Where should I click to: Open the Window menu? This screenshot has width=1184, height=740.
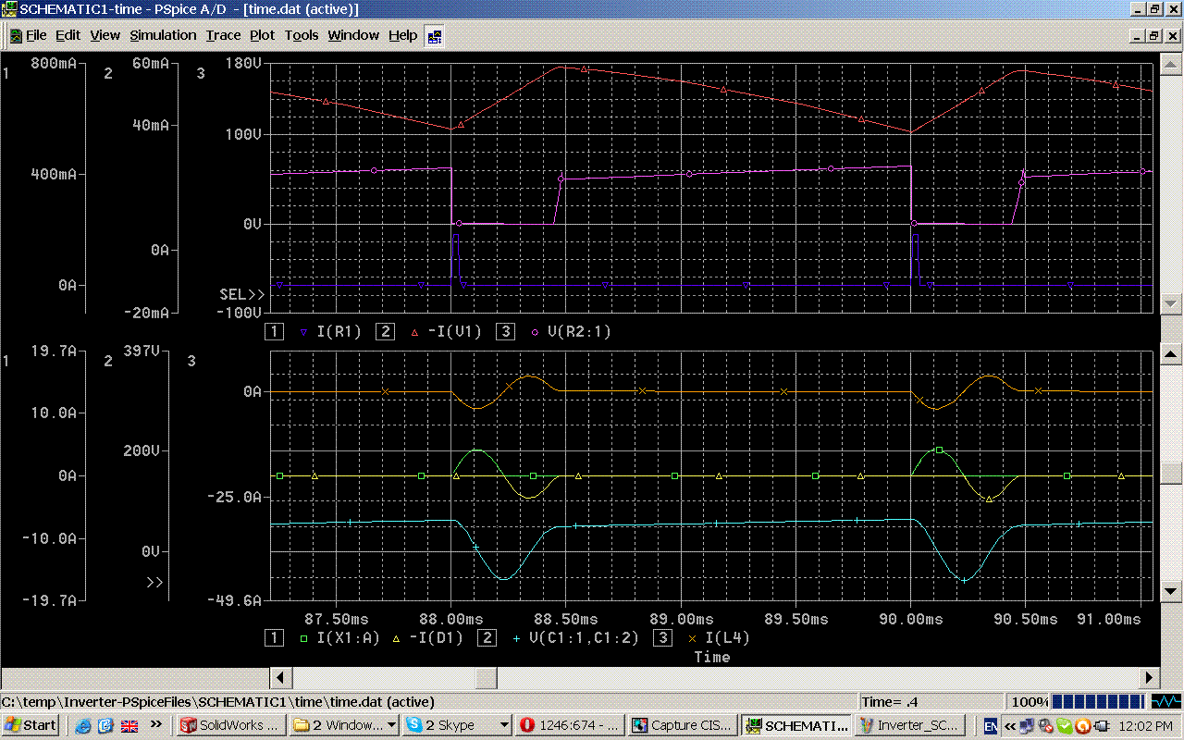pyautogui.click(x=353, y=35)
